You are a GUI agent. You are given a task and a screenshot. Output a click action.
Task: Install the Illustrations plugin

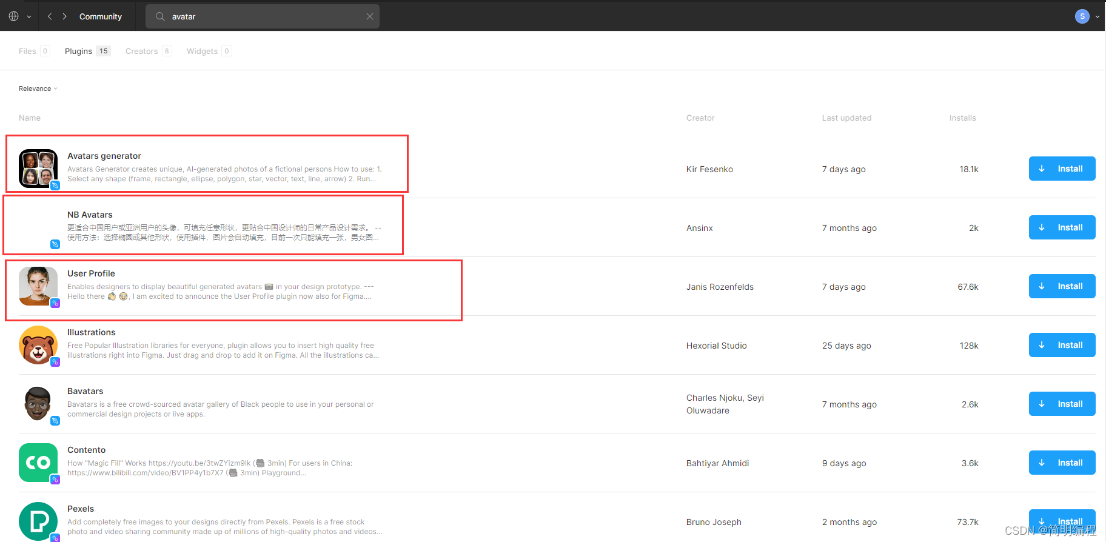pyautogui.click(x=1062, y=345)
